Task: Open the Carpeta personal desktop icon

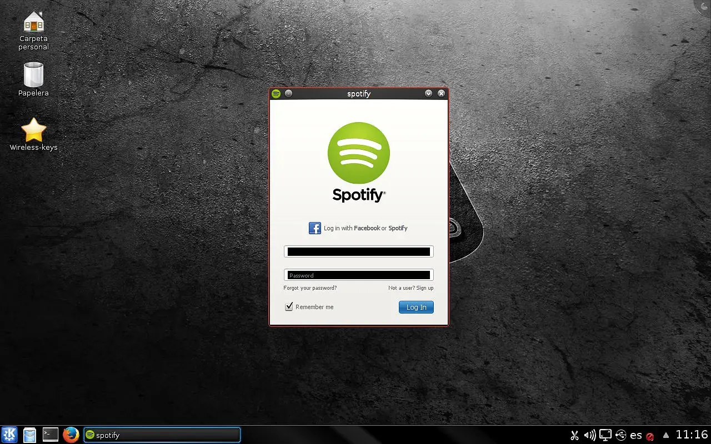Action: [x=33, y=31]
